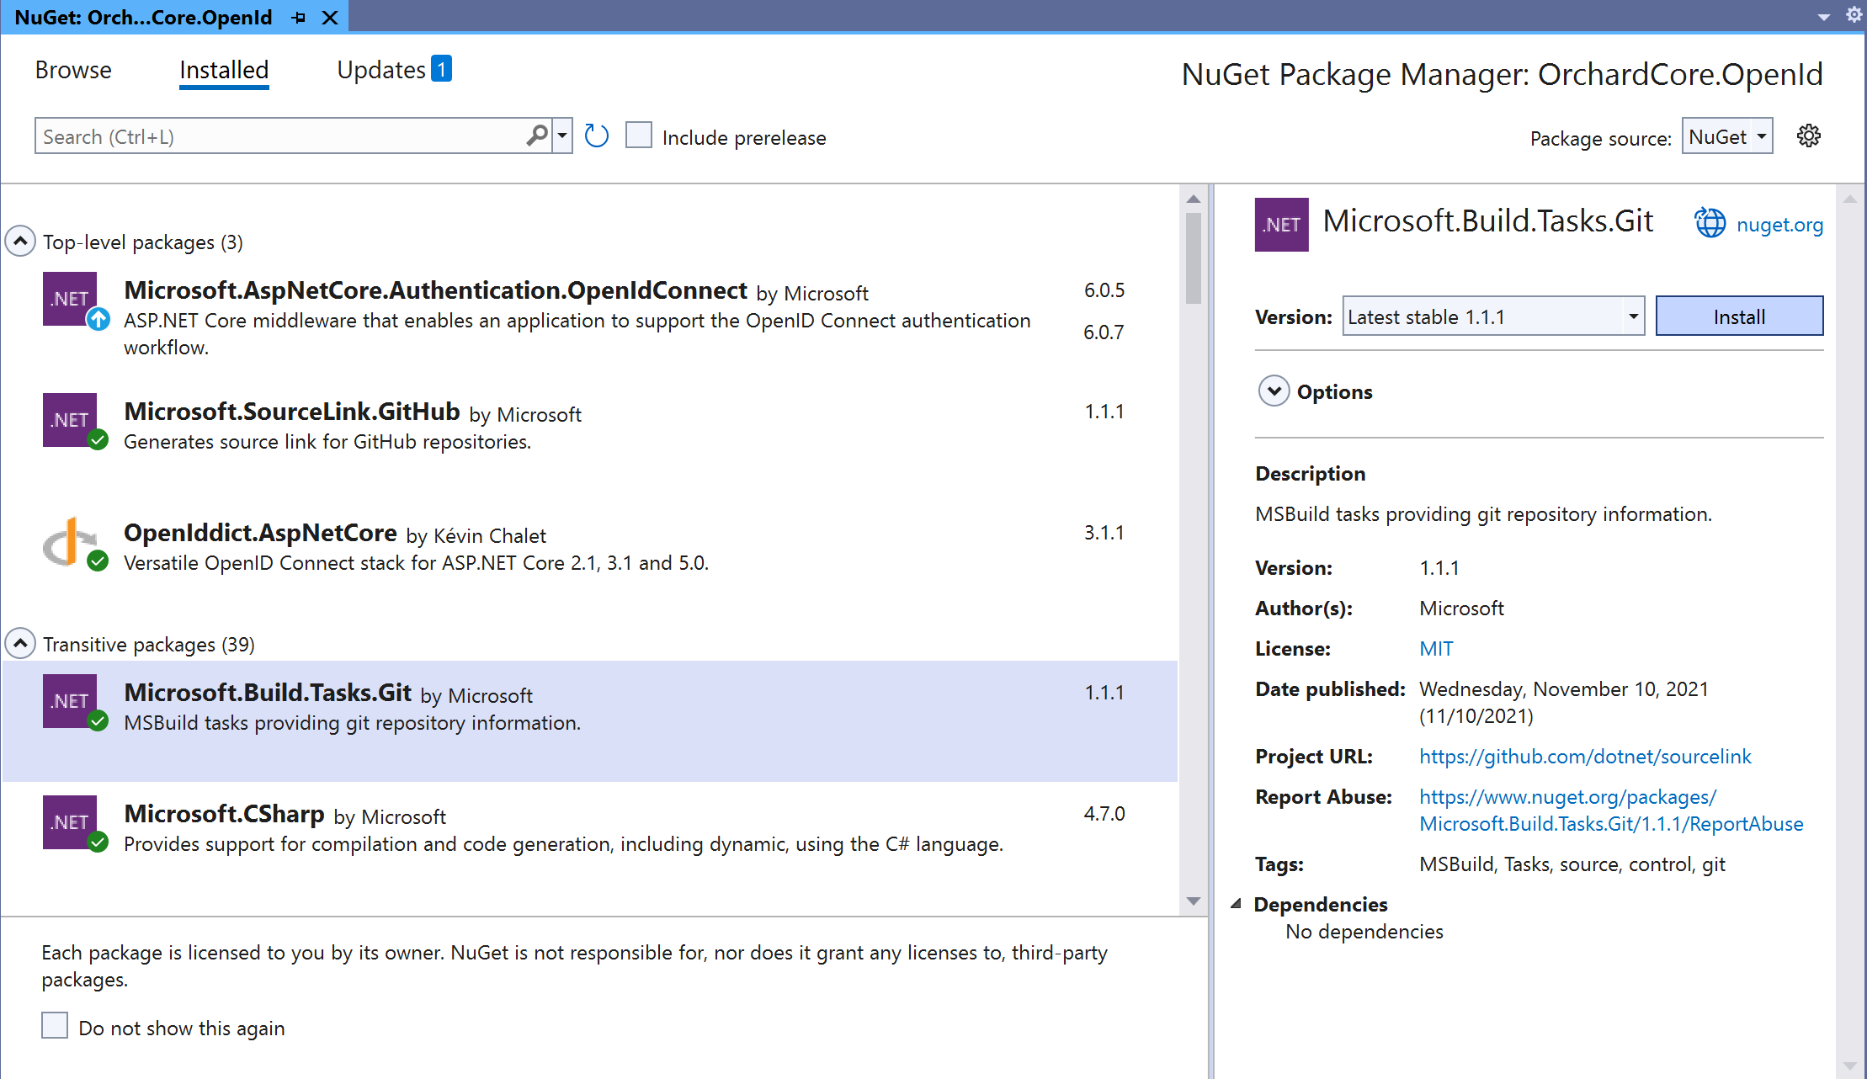Check Do not show this again
The height and width of the screenshot is (1079, 1867).
[x=55, y=1026]
